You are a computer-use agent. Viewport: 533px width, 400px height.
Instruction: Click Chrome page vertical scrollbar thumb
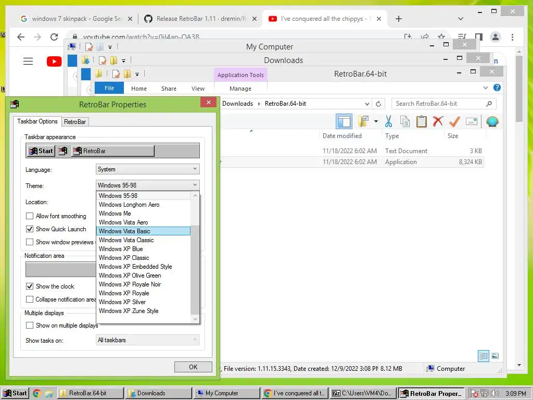519,89
